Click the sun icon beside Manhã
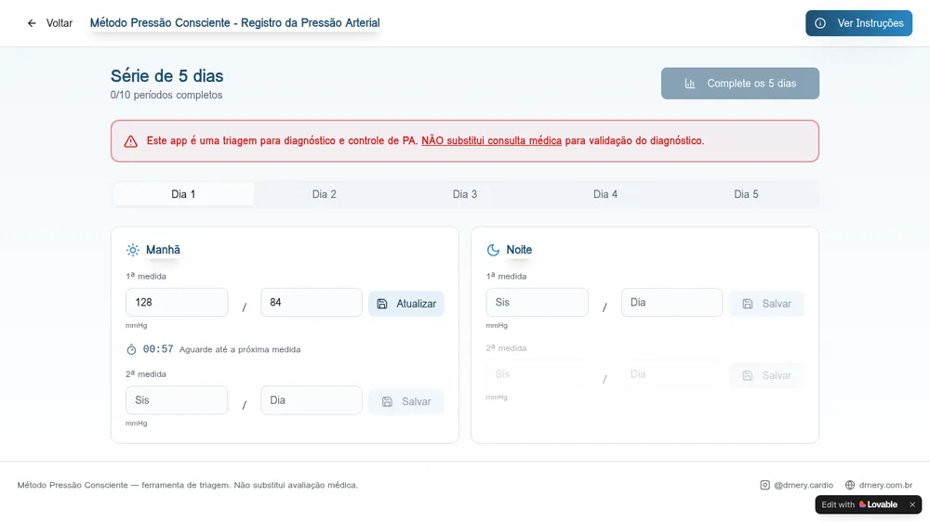Image resolution: width=930 pixels, height=522 pixels. 133,250
